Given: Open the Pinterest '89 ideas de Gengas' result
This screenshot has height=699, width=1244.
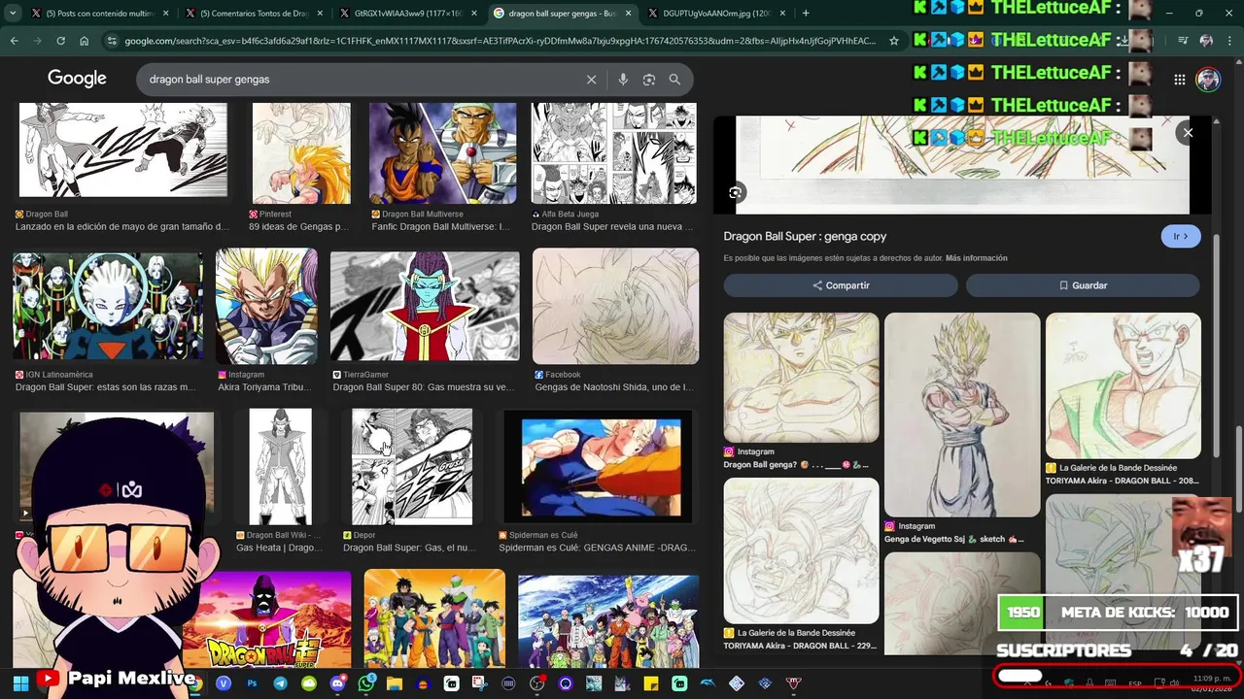Looking at the screenshot, I should pos(299,152).
